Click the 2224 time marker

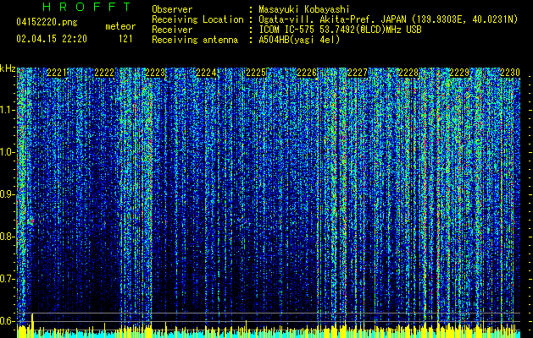click(206, 73)
